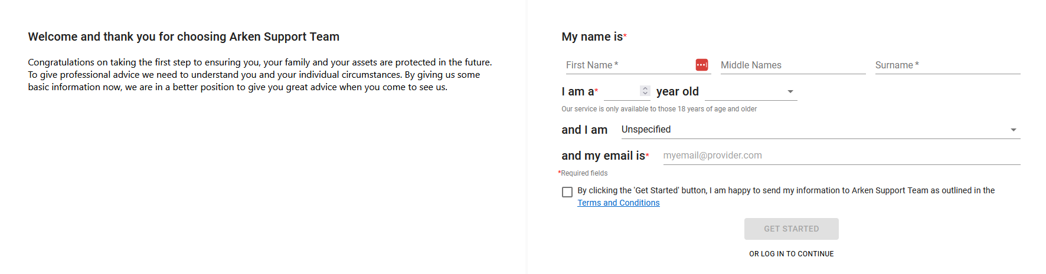
Task: Click the Congratulations intro paragraph
Action: (260, 75)
